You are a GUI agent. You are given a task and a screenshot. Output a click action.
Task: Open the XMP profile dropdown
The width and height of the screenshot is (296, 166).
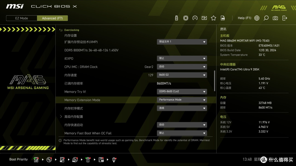(182, 42)
